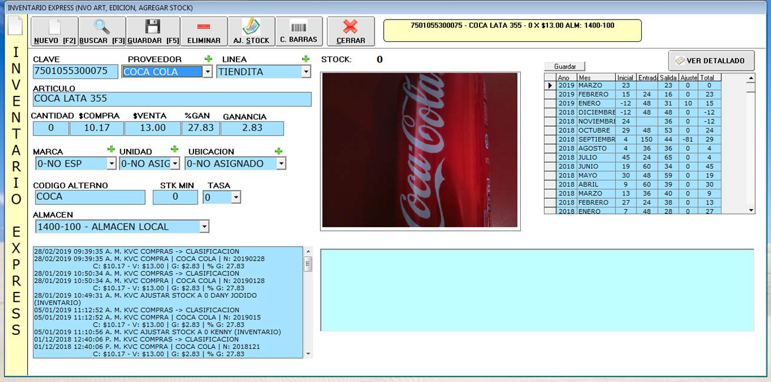Click VER DETALLADO button

[x=711, y=61]
